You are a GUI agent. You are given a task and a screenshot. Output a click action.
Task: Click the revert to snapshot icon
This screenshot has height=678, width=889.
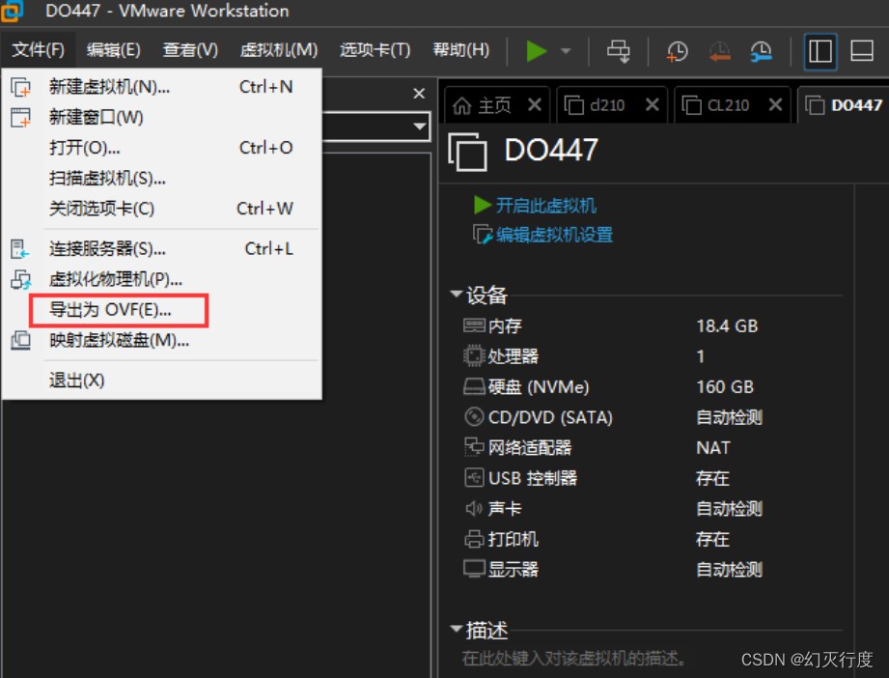719,51
